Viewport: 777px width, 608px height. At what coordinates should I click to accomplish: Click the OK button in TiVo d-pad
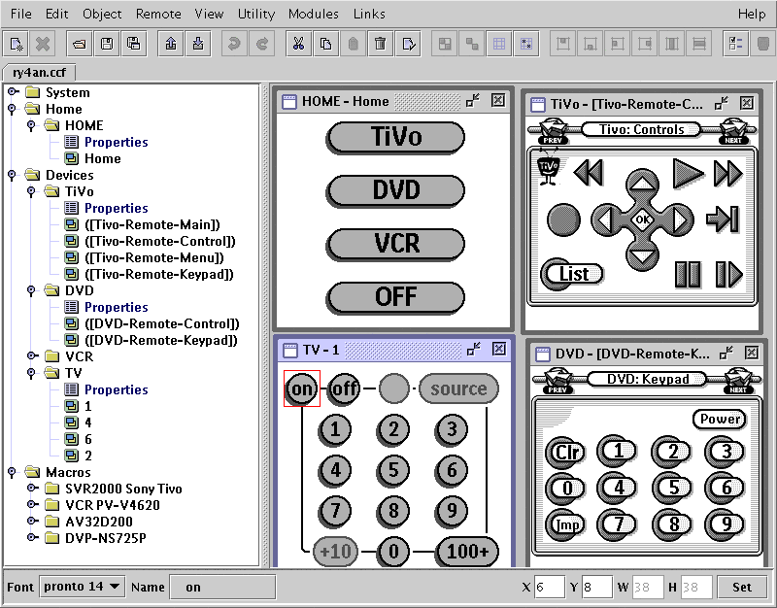[643, 220]
